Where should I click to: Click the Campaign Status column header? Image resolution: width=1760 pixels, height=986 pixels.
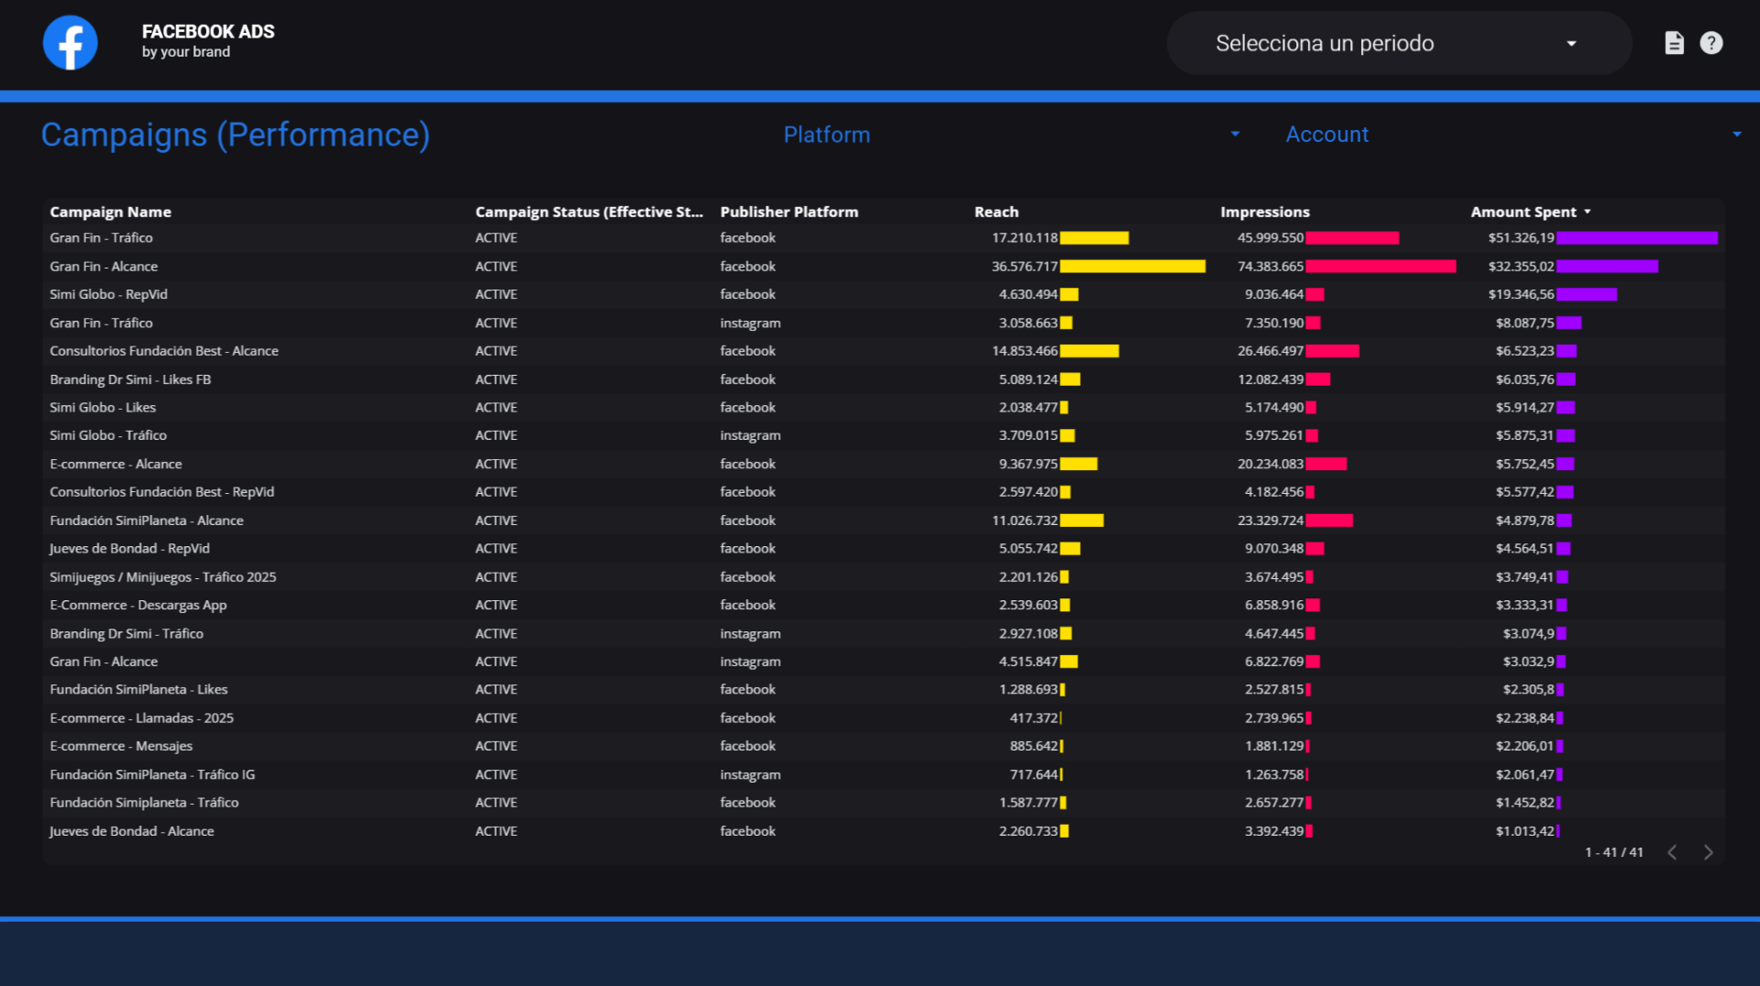coord(589,212)
